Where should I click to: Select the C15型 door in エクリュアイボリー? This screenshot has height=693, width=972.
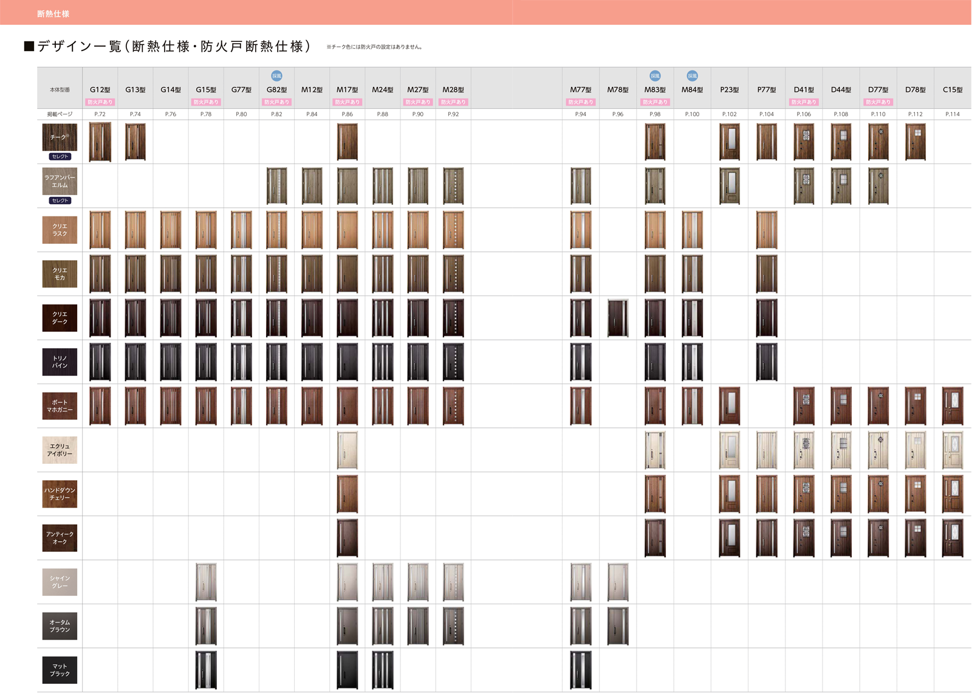click(x=952, y=450)
